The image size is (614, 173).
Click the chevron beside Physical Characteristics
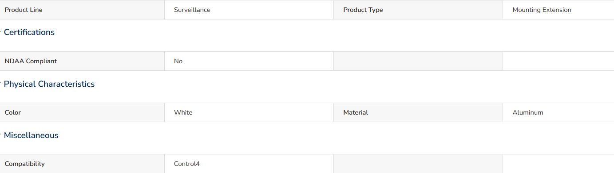pyautogui.click(x=1, y=84)
